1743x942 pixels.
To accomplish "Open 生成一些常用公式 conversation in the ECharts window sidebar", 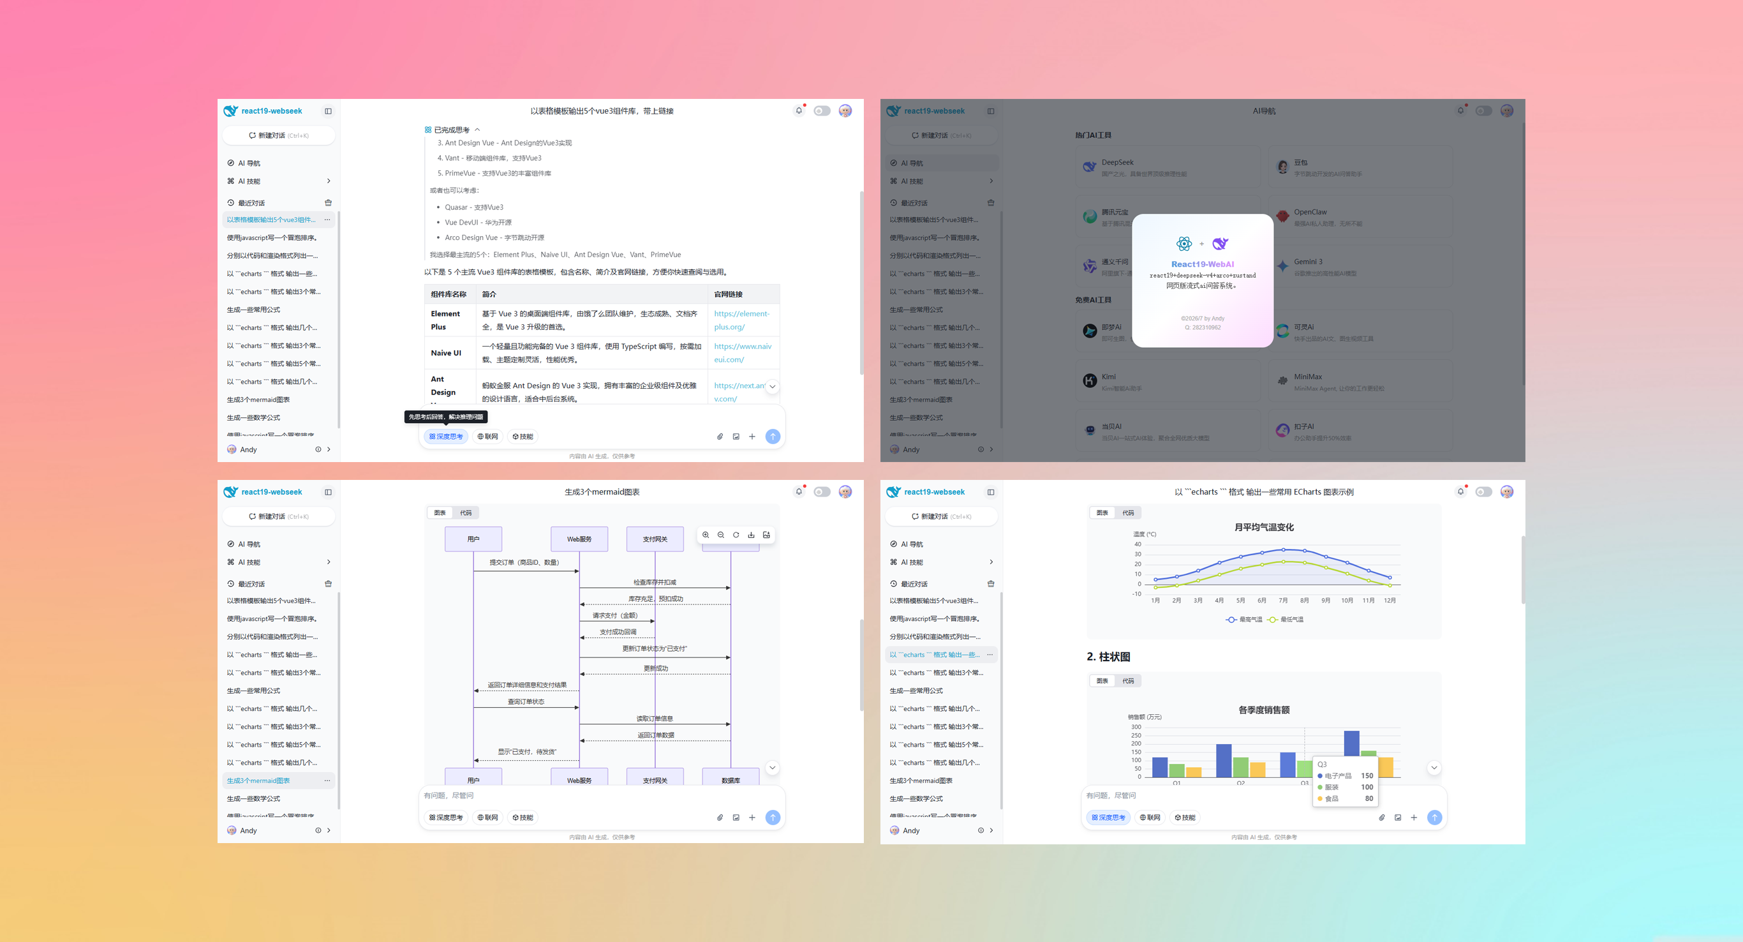I will click(941, 691).
